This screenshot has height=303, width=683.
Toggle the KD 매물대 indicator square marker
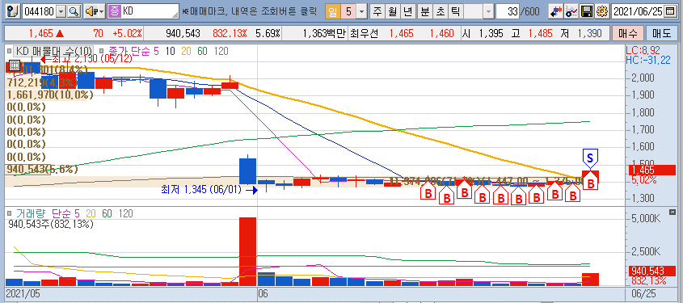tap(10, 52)
